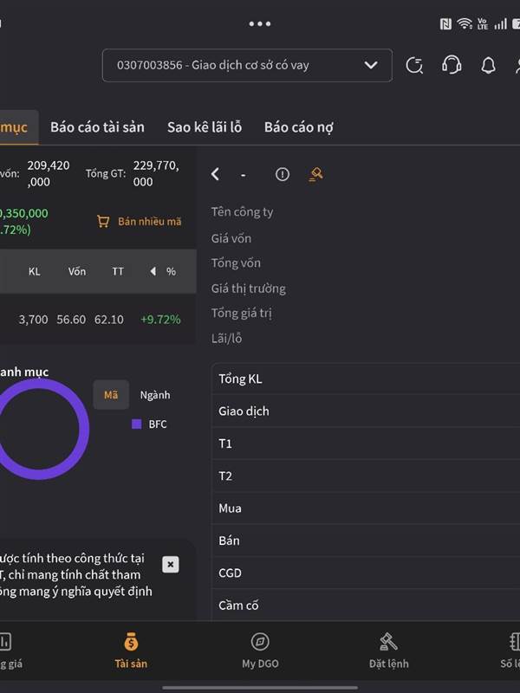Toggle the % column left arrow

pyautogui.click(x=153, y=271)
